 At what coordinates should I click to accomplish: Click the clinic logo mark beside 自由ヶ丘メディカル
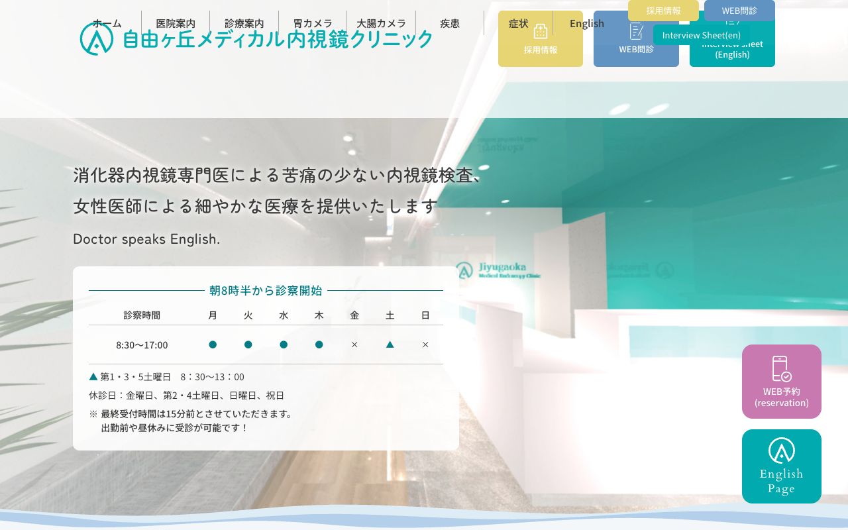[x=97, y=38]
